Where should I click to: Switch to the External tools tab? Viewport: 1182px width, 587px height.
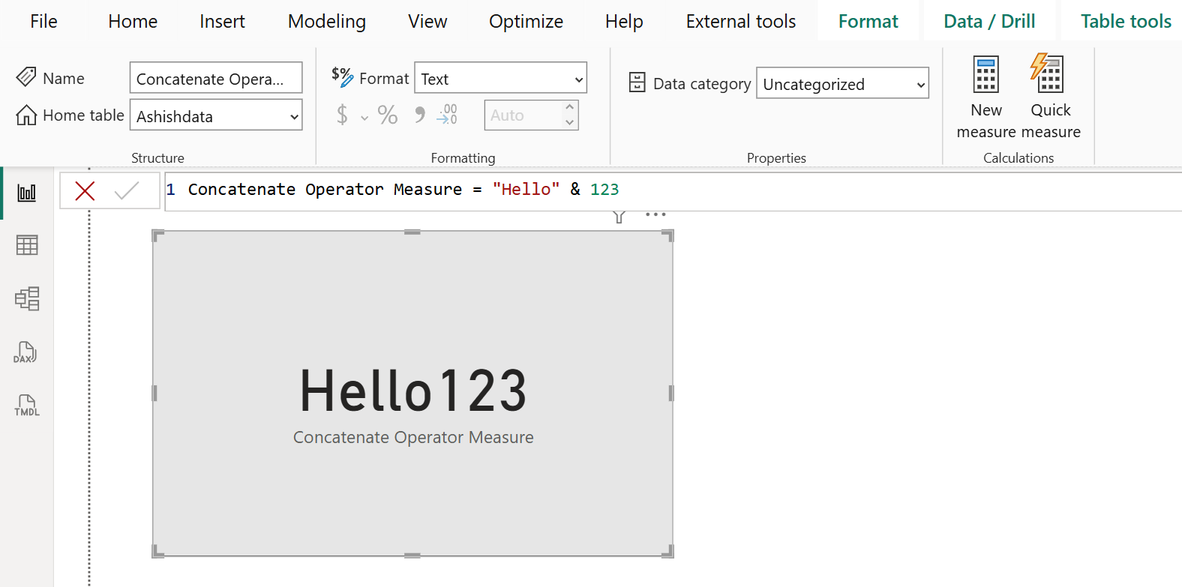coord(740,22)
